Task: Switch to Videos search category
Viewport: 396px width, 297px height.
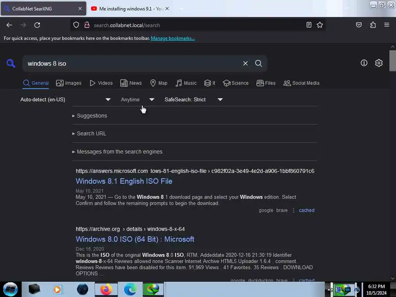Action: point(101,83)
